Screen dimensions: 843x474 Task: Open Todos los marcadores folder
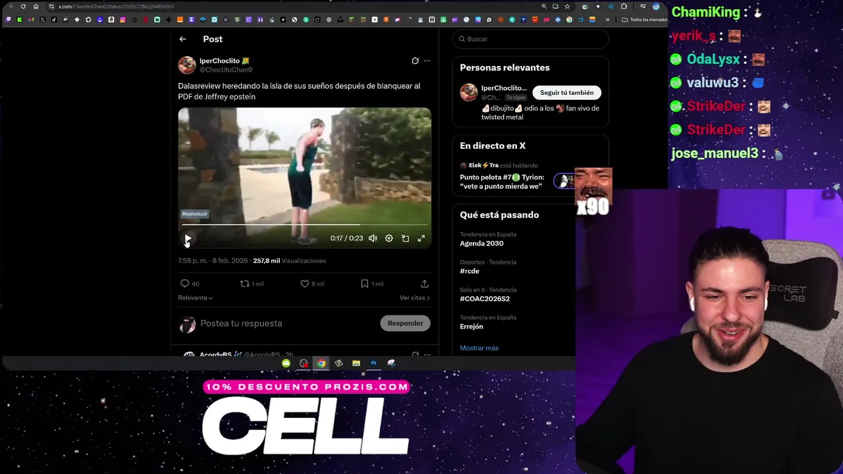(x=645, y=20)
